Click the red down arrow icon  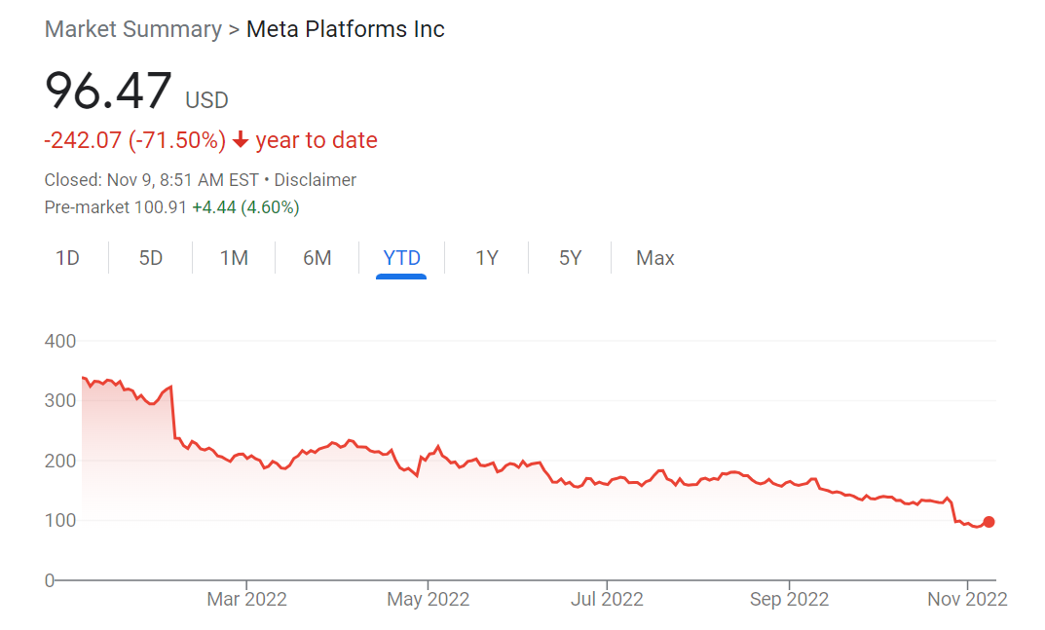pyautogui.click(x=241, y=141)
